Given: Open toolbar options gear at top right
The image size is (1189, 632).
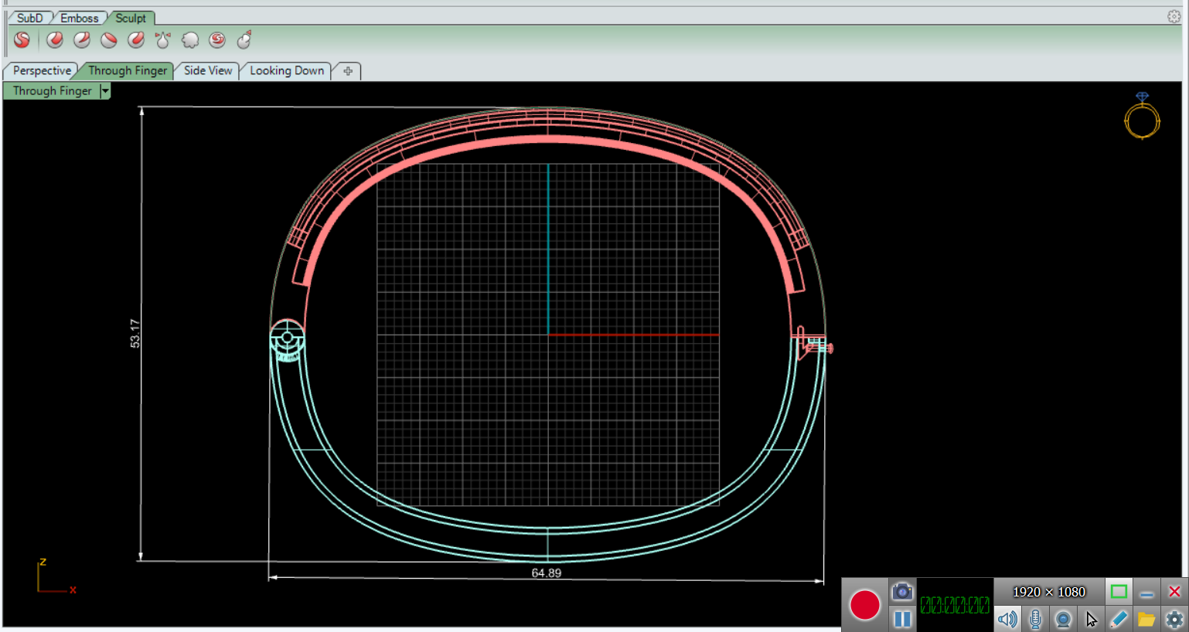Looking at the screenshot, I should coord(1174,16).
